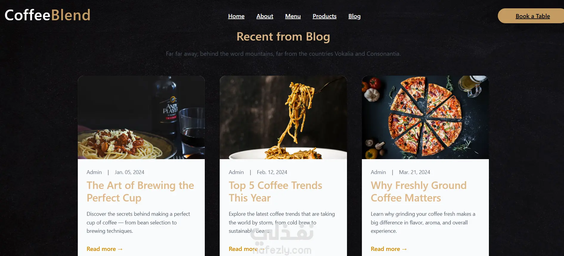Select the Products navigation link
This screenshot has width=564, height=256.
click(325, 16)
